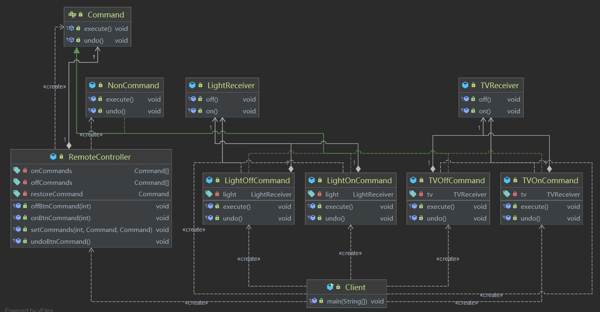Select the TVReceiver class title

point(500,85)
